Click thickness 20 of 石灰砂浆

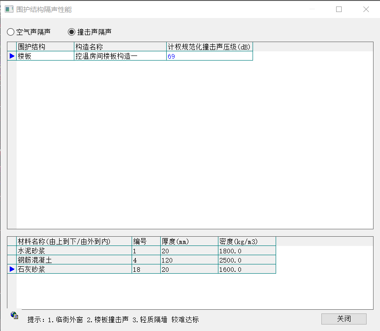[x=189, y=269]
